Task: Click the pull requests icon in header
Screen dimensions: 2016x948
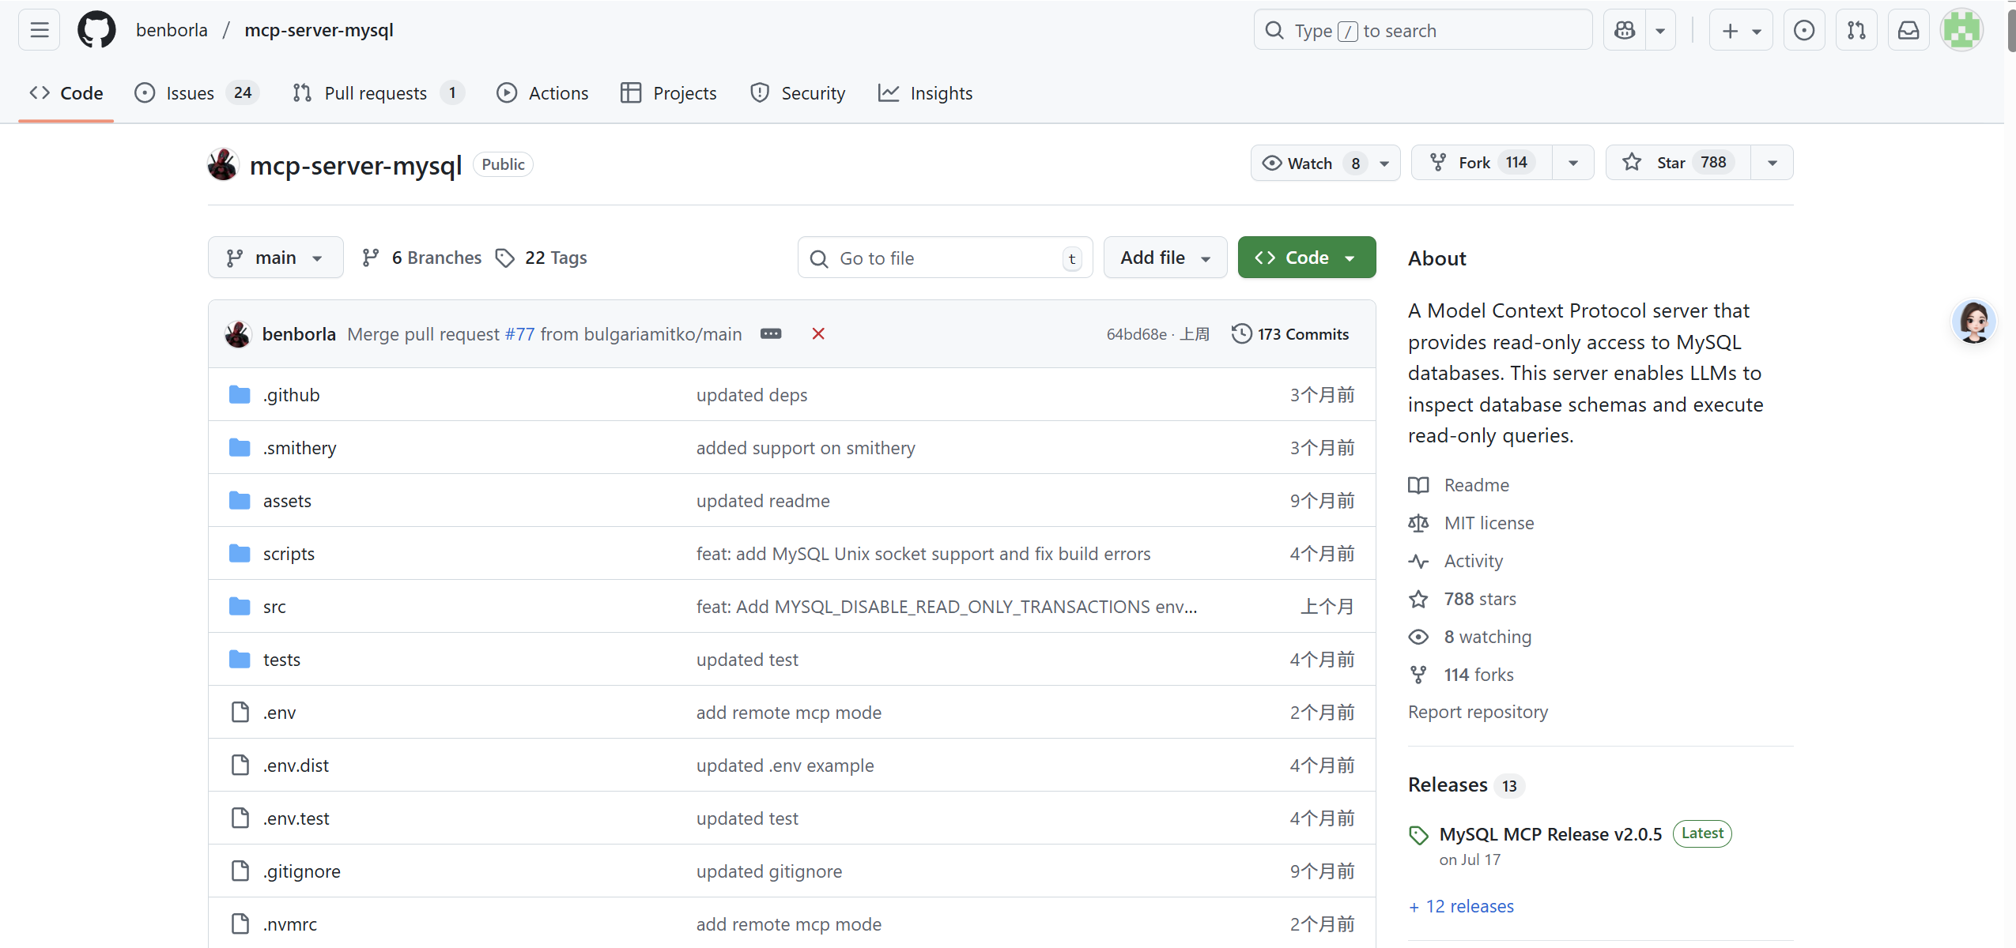Action: click(x=1856, y=30)
